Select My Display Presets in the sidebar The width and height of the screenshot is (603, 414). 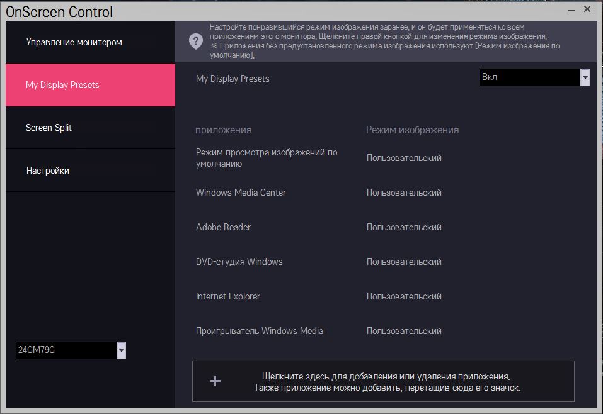point(62,85)
